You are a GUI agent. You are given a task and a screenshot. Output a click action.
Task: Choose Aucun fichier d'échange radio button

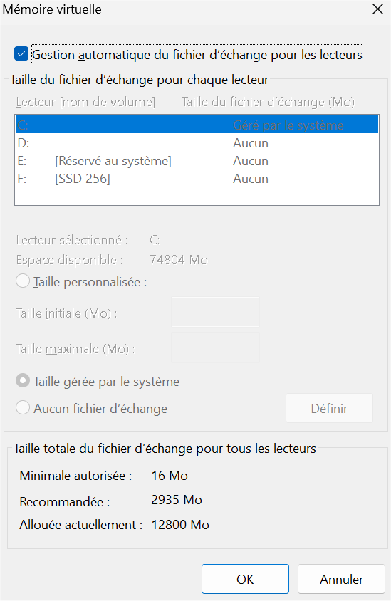tap(23, 408)
